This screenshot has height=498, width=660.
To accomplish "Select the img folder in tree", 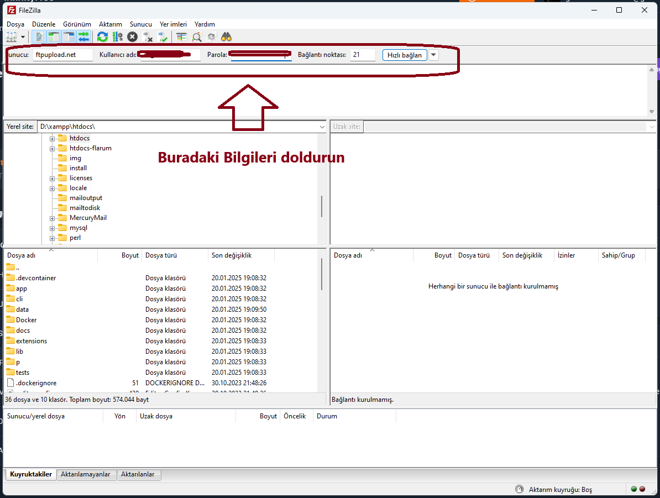I will pyautogui.click(x=75, y=158).
